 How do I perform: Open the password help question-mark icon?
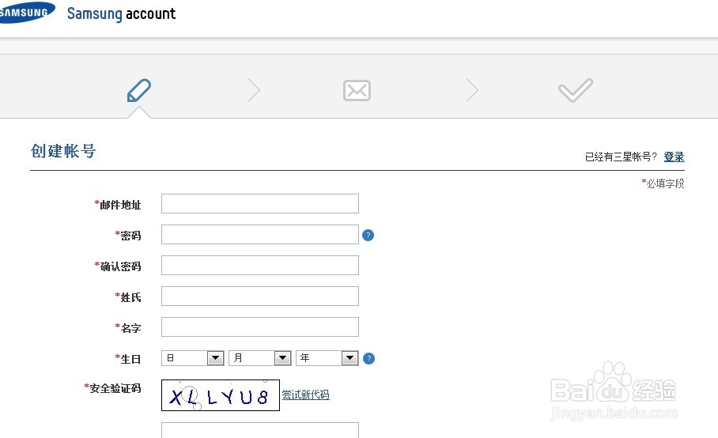[368, 236]
